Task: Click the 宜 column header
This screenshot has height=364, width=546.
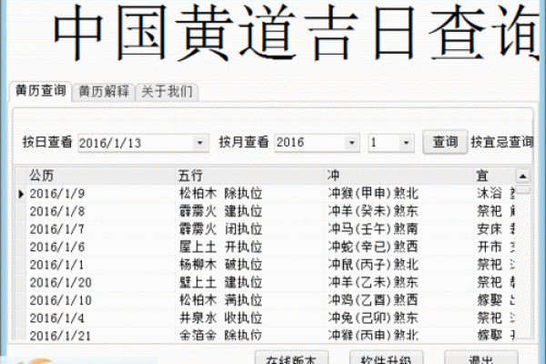Action: click(494, 176)
